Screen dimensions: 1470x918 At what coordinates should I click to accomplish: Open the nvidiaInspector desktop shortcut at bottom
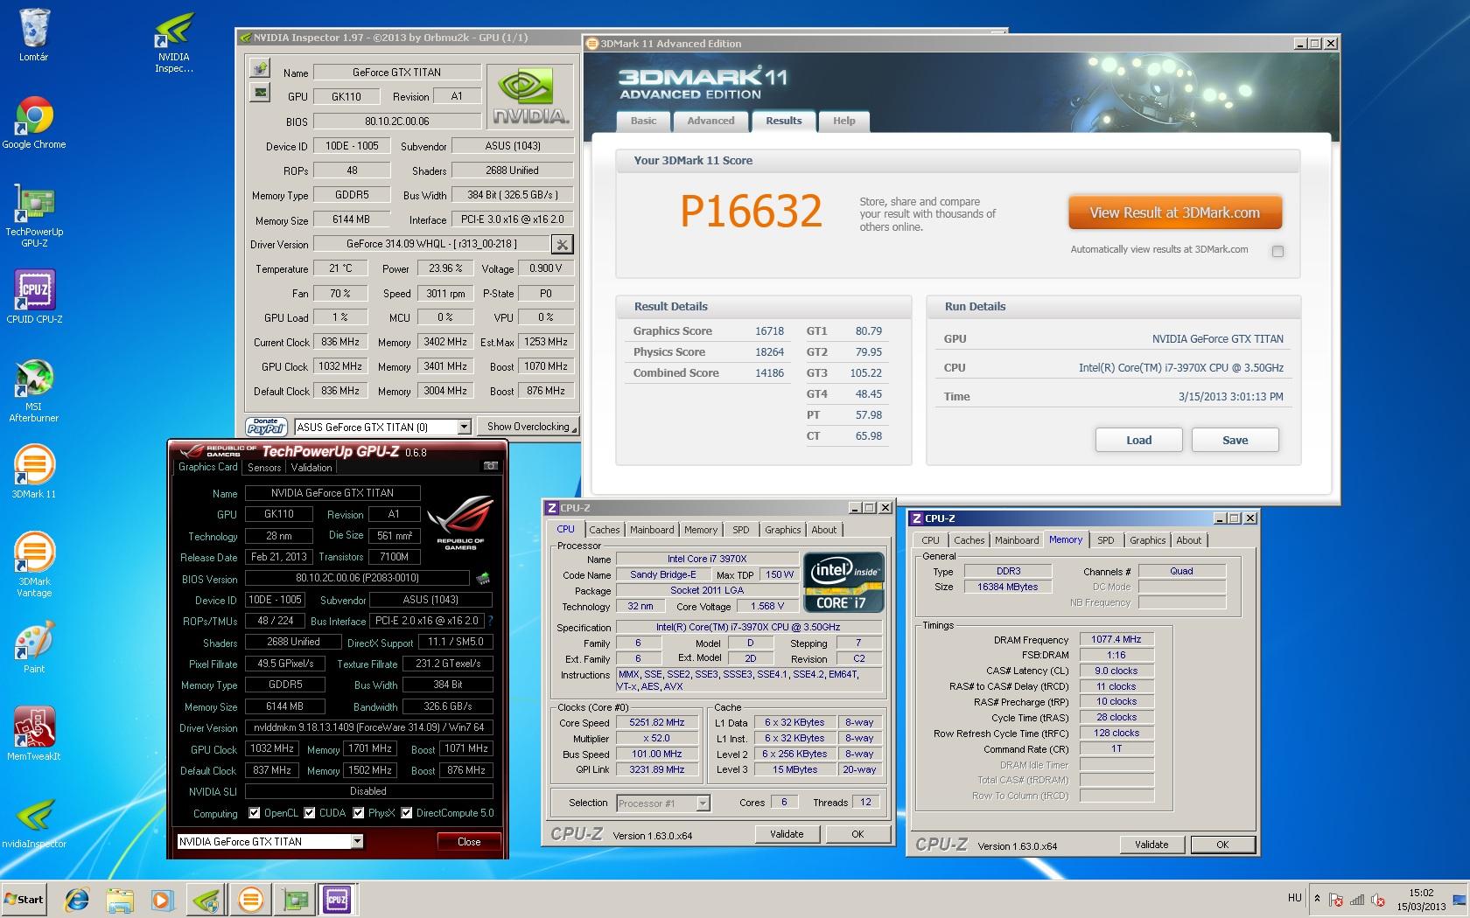pos(34,822)
